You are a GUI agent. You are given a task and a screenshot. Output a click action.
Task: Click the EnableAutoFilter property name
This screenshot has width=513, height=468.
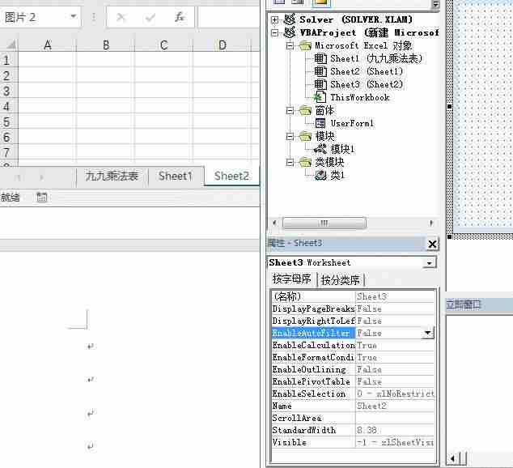click(313, 333)
